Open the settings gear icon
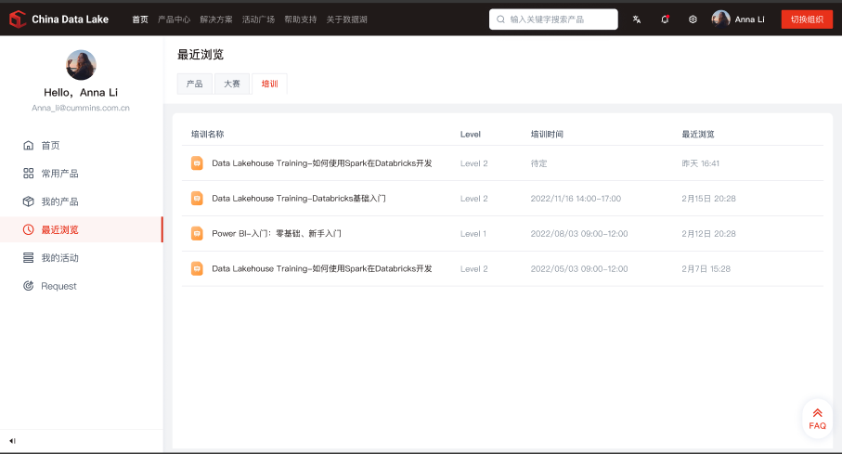Screen dimensions: 842x454 click(x=693, y=19)
